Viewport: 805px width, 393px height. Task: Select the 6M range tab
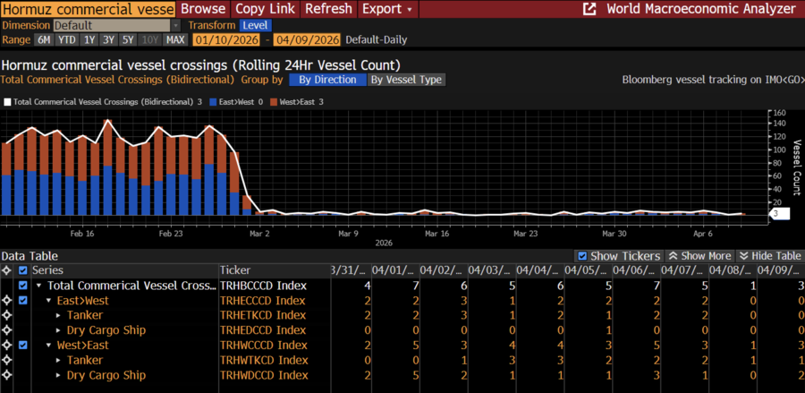click(44, 40)
